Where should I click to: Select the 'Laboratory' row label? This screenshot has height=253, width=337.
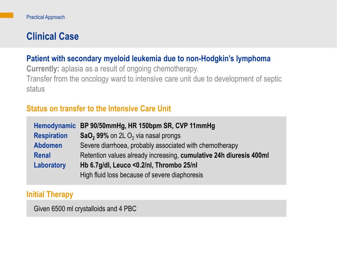pos(50,165)
